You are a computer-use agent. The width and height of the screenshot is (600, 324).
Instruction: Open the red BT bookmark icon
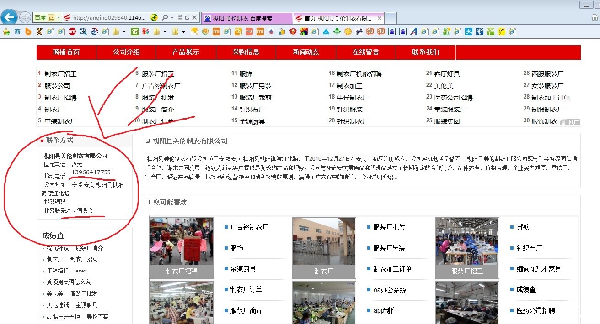[72, 31]
